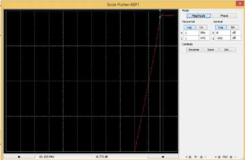Click the Out negative terminal
245x160 pixels.
click(x=231, y=157)
